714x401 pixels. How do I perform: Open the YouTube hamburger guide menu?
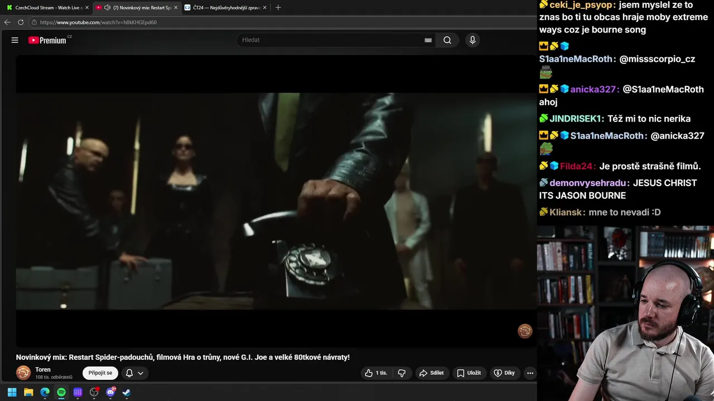(x=15, y=40)
